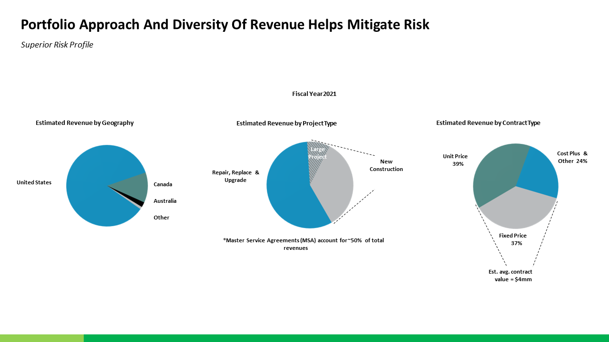This screenshot has height=342, width=609.
Task: Click the 'Australia' label
Action: point(165,201)
